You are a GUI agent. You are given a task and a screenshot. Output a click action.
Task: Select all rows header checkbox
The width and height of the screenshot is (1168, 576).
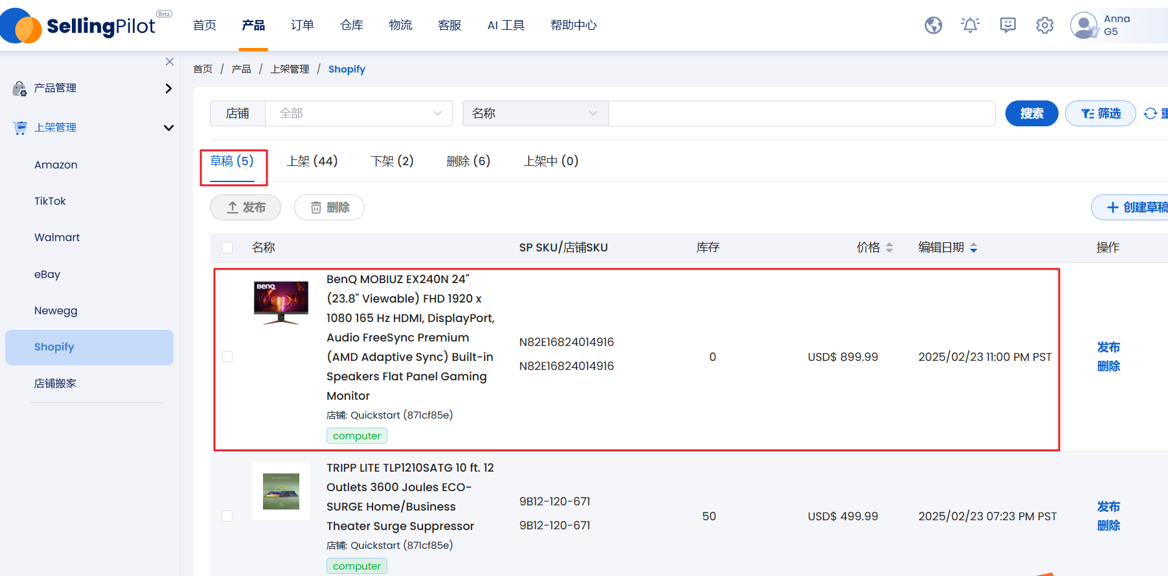click(227, 248)
